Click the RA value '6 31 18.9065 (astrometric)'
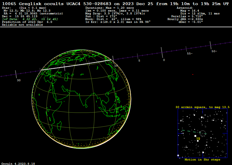232x165 pixels. tap(39, 14)
